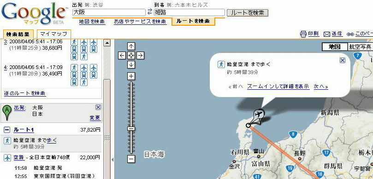Open the マイマップ tab

point(54,34)
